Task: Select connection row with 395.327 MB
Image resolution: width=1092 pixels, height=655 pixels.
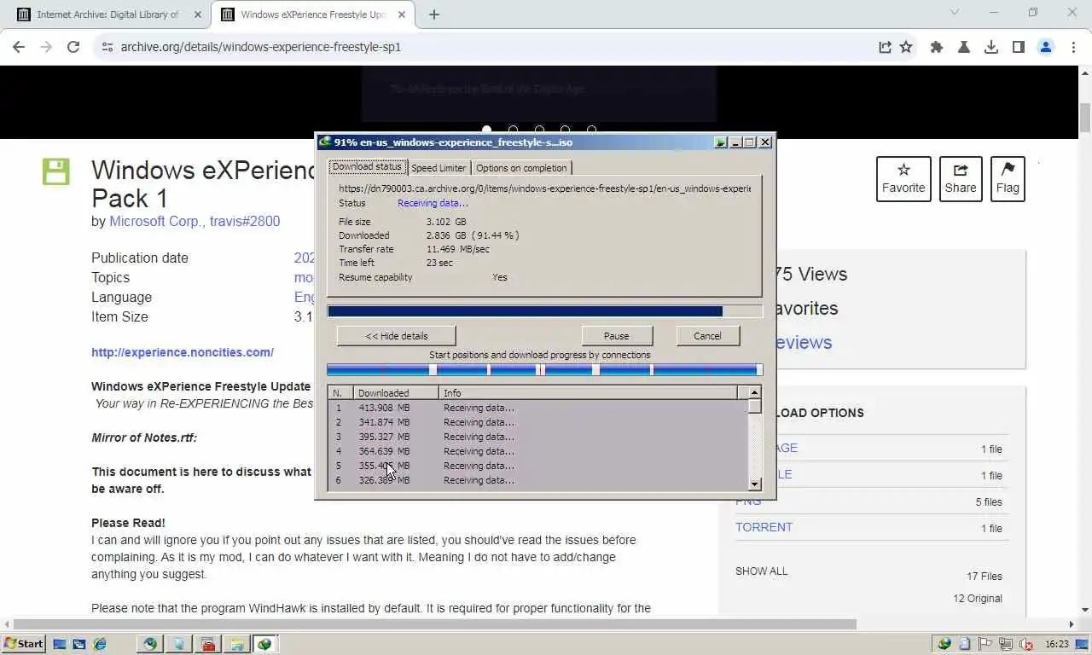Action: [537, 437]
